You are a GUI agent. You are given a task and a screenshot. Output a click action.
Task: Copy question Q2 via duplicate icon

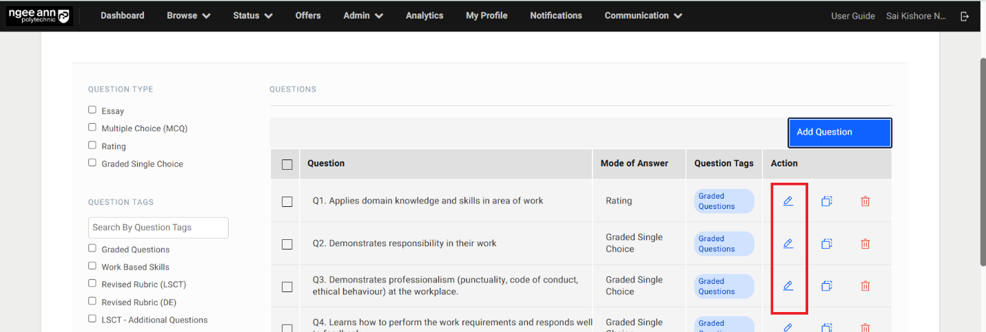[827, 244]
